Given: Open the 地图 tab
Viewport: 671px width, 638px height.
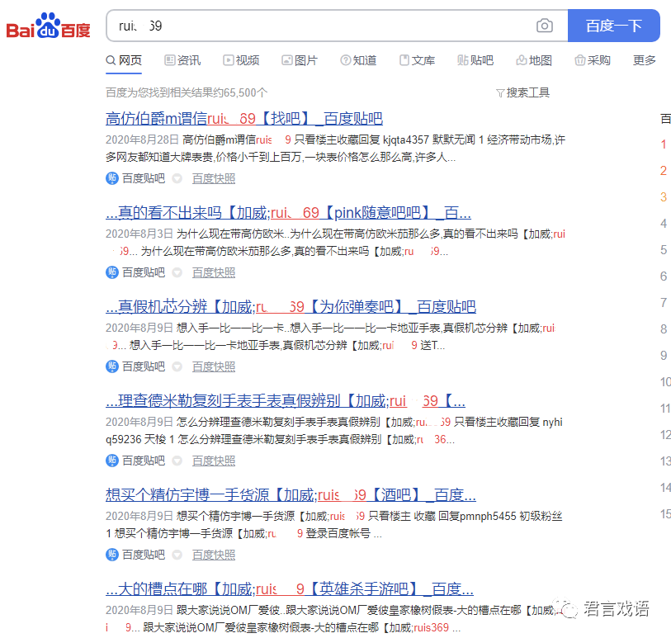Looking at the screenshot, I should click(534, 60).
